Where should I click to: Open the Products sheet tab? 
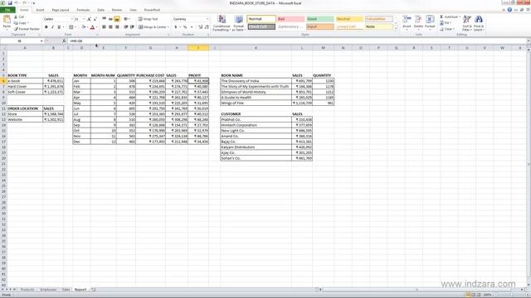(x=27, y=290)
